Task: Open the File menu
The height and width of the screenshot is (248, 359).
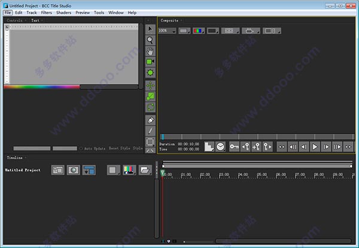Action: point(8,13)
